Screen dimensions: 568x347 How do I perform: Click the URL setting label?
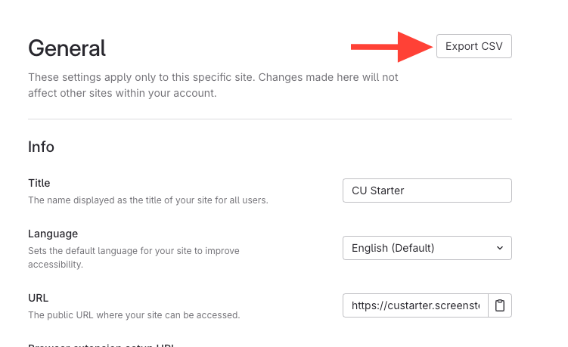point(39,298)
